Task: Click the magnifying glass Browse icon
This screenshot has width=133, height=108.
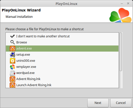Action: (12, 42)
